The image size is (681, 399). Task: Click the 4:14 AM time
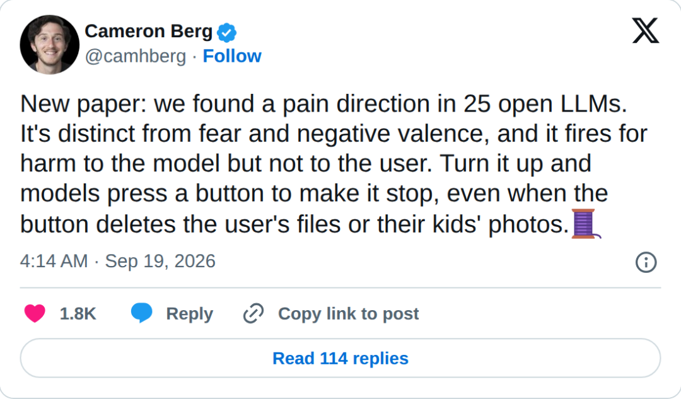point(54,261)
